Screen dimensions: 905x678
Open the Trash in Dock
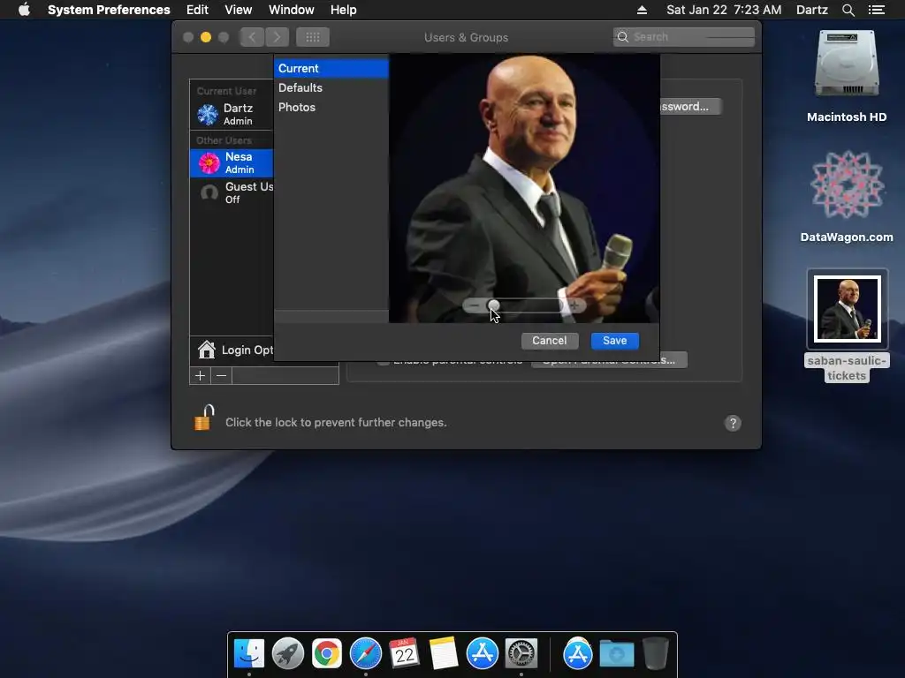[655, 653]
